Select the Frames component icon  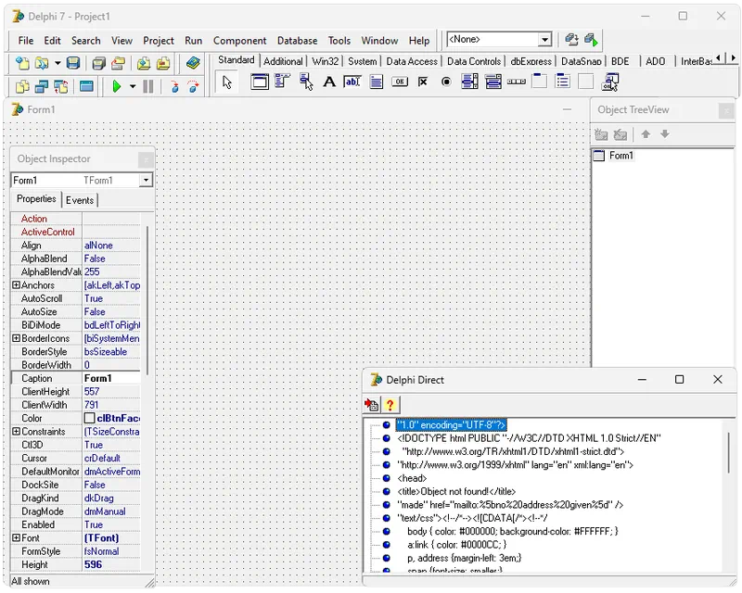260,82
